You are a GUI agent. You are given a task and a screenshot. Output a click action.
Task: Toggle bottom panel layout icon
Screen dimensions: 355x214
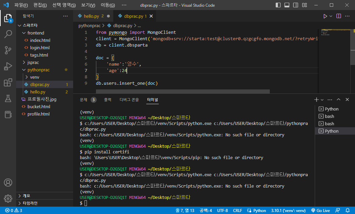click(x=287, y=5)
